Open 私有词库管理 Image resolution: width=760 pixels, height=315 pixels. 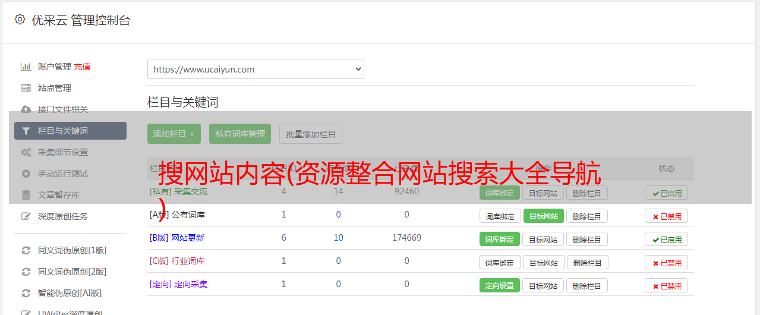240,134
